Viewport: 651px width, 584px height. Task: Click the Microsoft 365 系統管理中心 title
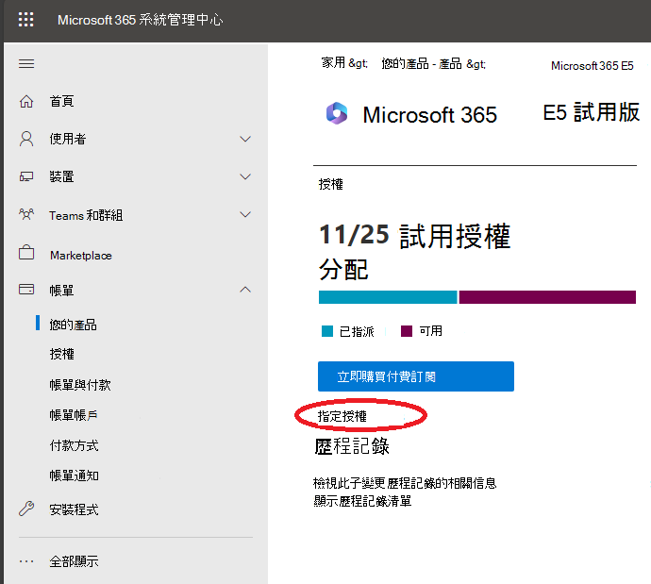pyautogui.click(x=140, y=20)
